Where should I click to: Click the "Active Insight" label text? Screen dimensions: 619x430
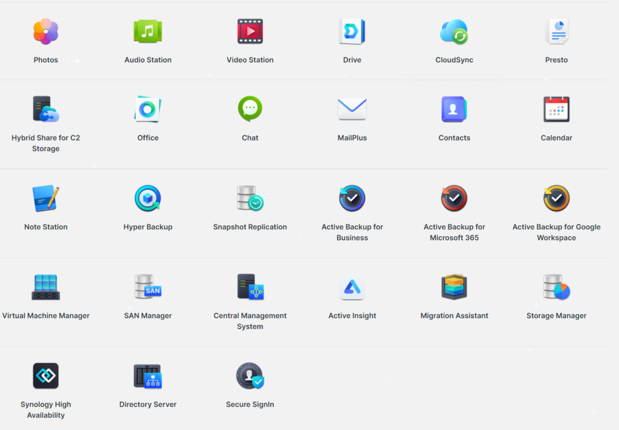point(352,316)
